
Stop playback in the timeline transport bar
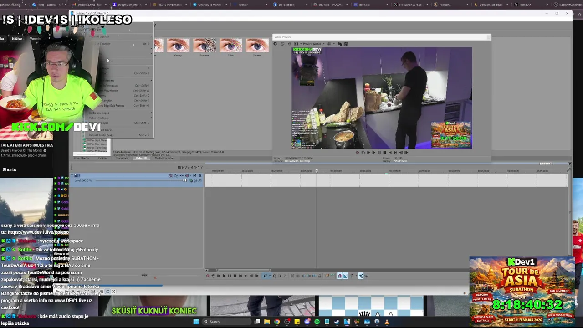pyautogui.click(x=235, y=276)
